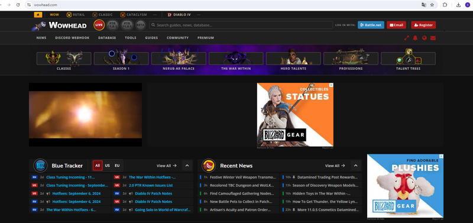The height and width of the screenshot is (223, 473).
Task: Open the DISCORD WEBHOOK menu item
Action: tap(72, 38)
